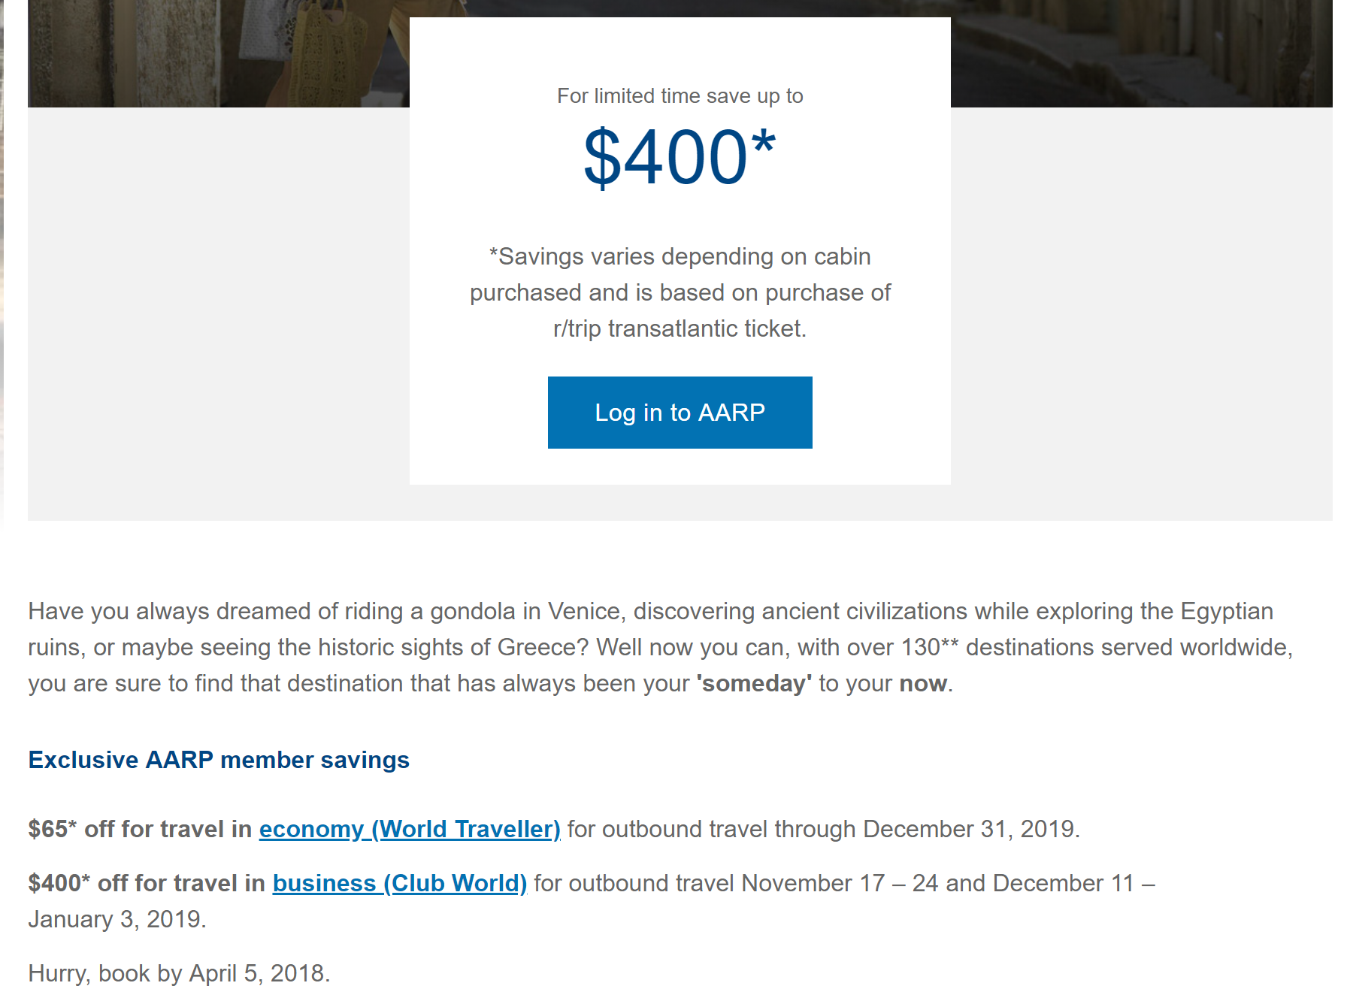Click the 'For limited time save up to' text
1347x995 pixels.
click(x=680, y=96)
